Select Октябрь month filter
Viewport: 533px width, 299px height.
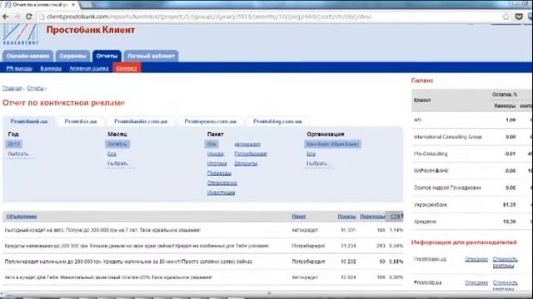(x=117, y=144)
